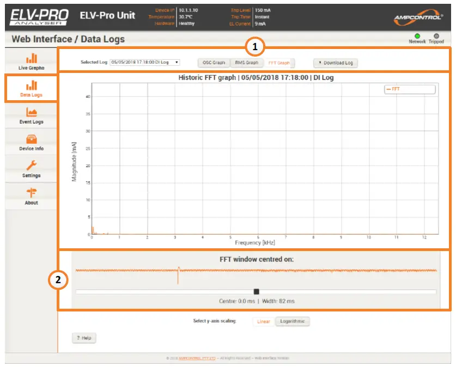Open the Device Info section

31,142
